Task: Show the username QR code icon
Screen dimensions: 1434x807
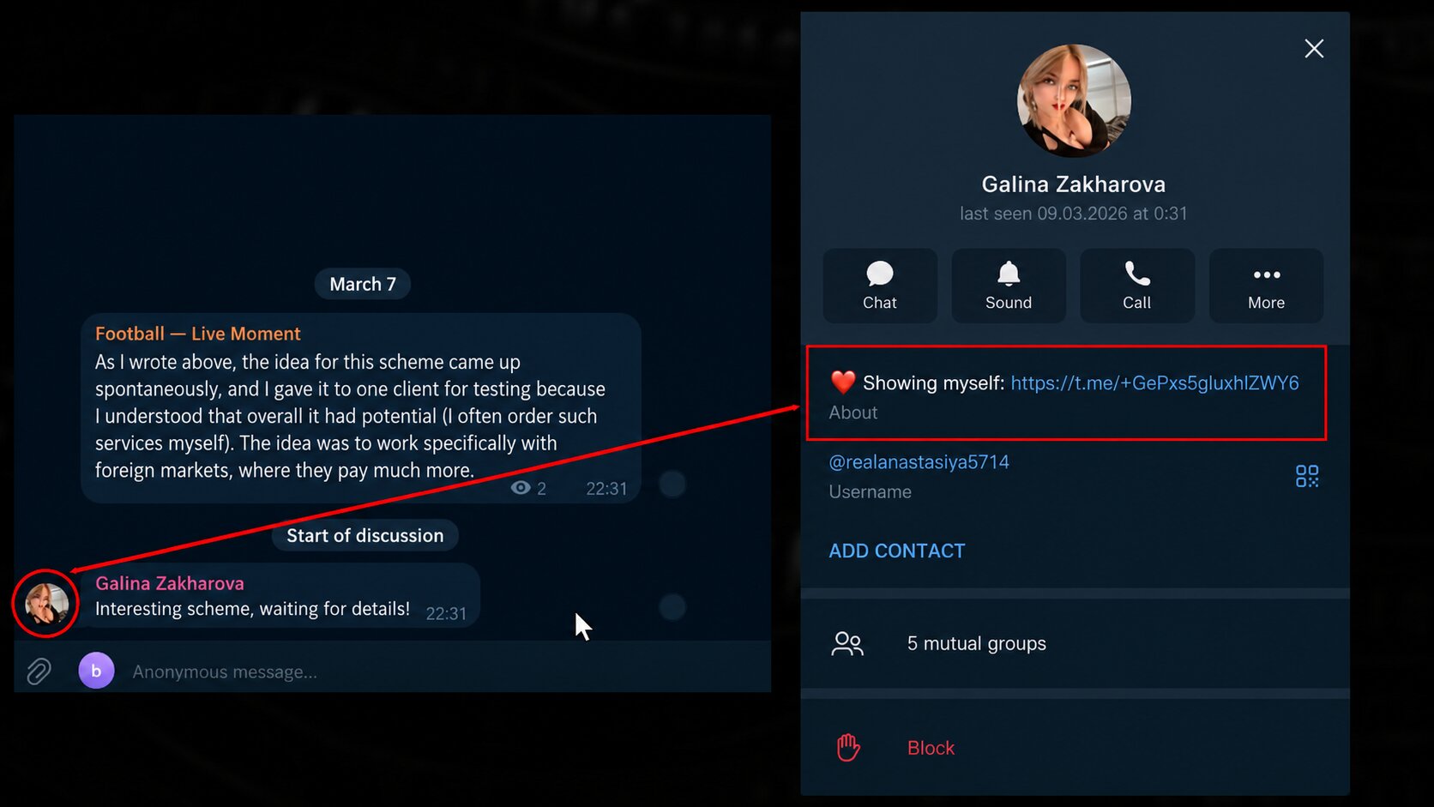Action: tap(1307, 476)
